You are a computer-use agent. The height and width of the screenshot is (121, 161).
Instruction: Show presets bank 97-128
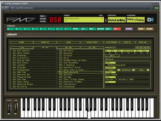(x=92, y=47)
